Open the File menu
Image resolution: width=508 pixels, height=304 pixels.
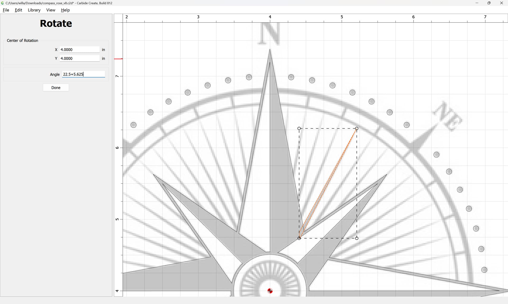point(6,10)
